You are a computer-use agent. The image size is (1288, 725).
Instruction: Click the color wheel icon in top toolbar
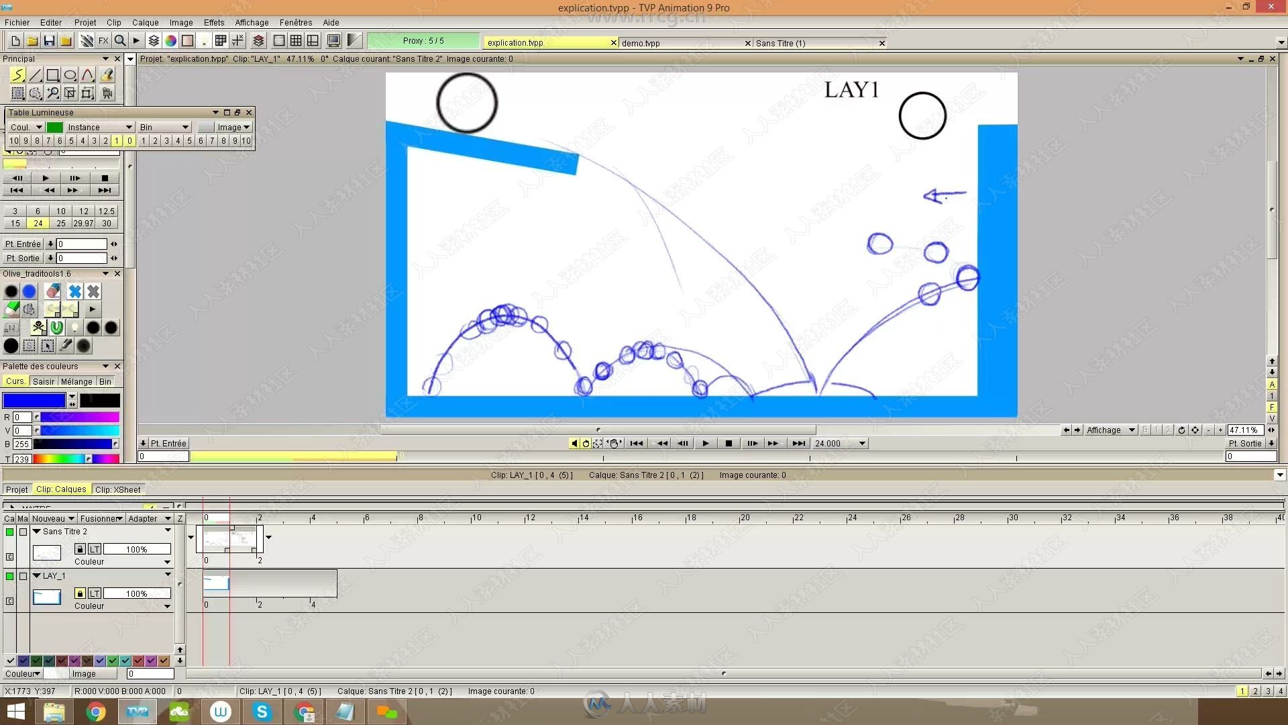coord(171,41)
